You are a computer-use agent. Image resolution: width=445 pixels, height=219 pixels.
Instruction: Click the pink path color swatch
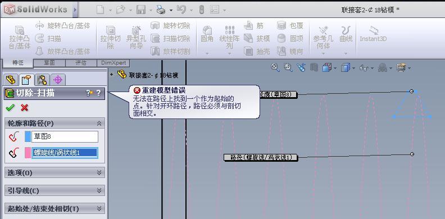click(28, 153)
